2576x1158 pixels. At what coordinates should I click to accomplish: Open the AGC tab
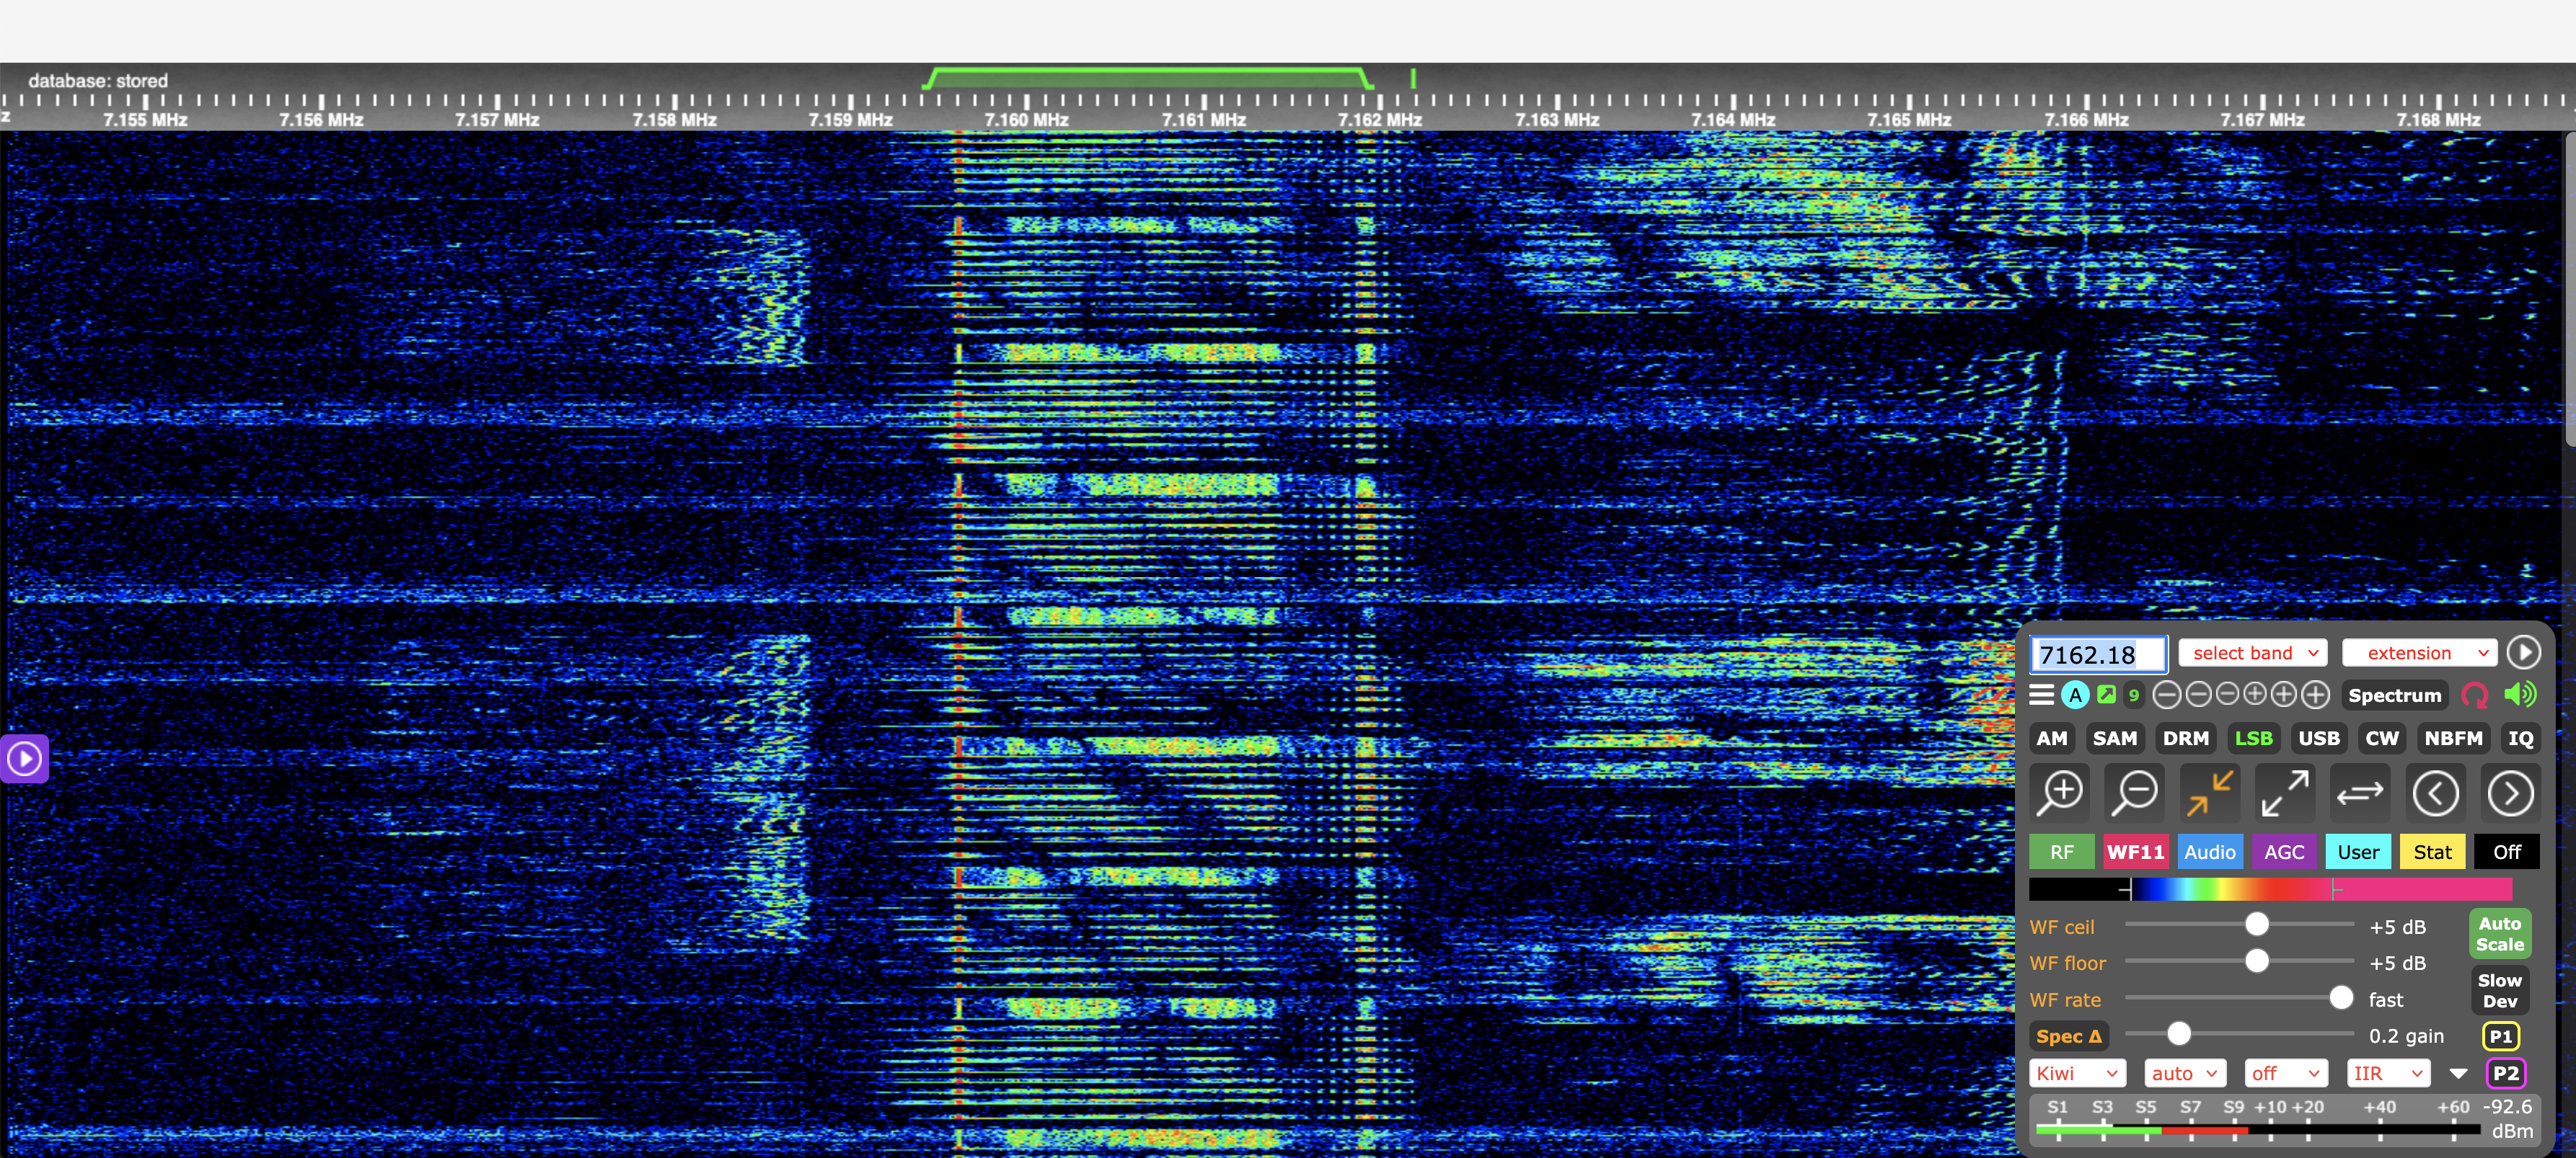click(x=2284, y=852)
